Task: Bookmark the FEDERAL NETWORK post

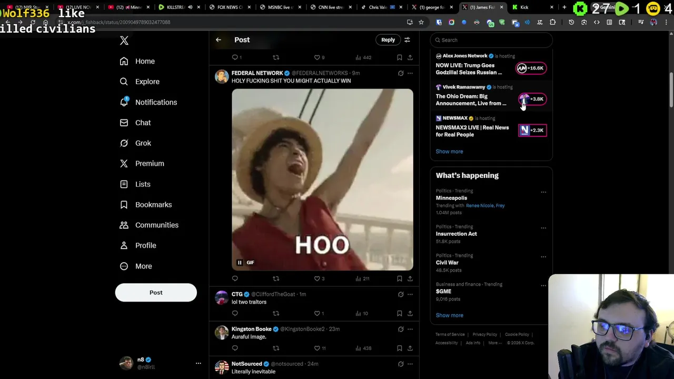Action: pos(400,278)
